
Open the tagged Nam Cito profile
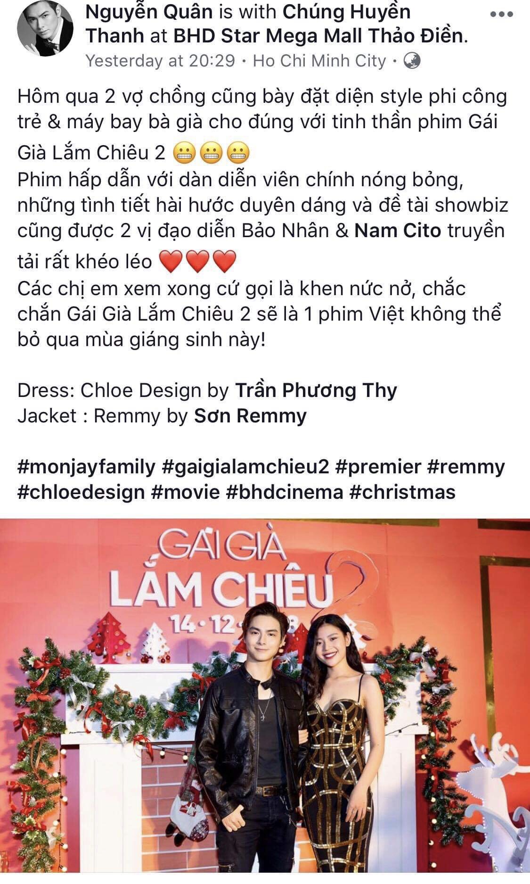(398, 231)
